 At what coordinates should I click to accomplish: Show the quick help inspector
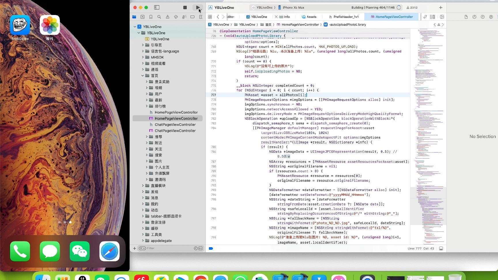tap(483, 17)
